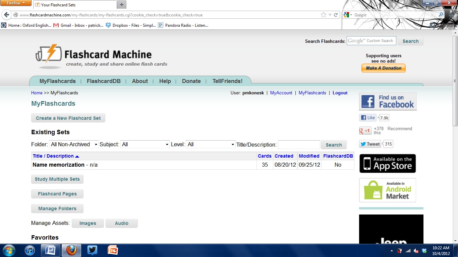
Task: Click the network signal tray icon
Action: (x=408, y=251)
